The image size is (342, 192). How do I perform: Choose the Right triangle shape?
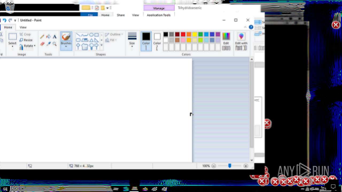(96, 40)
